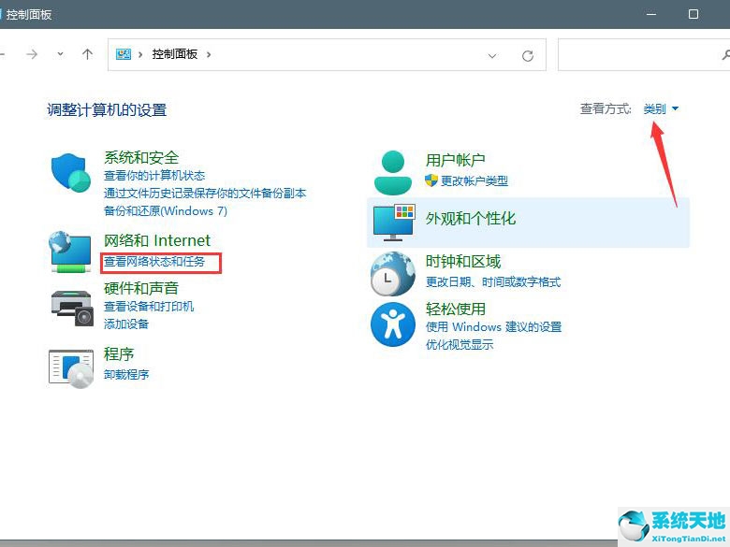Click 更改帐户类型 link

click(x=474, y=180)
